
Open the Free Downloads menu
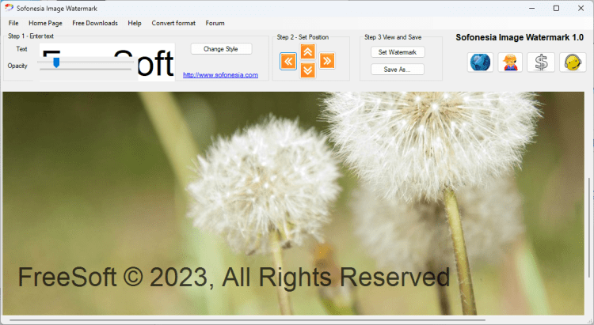tap(95, 23)
